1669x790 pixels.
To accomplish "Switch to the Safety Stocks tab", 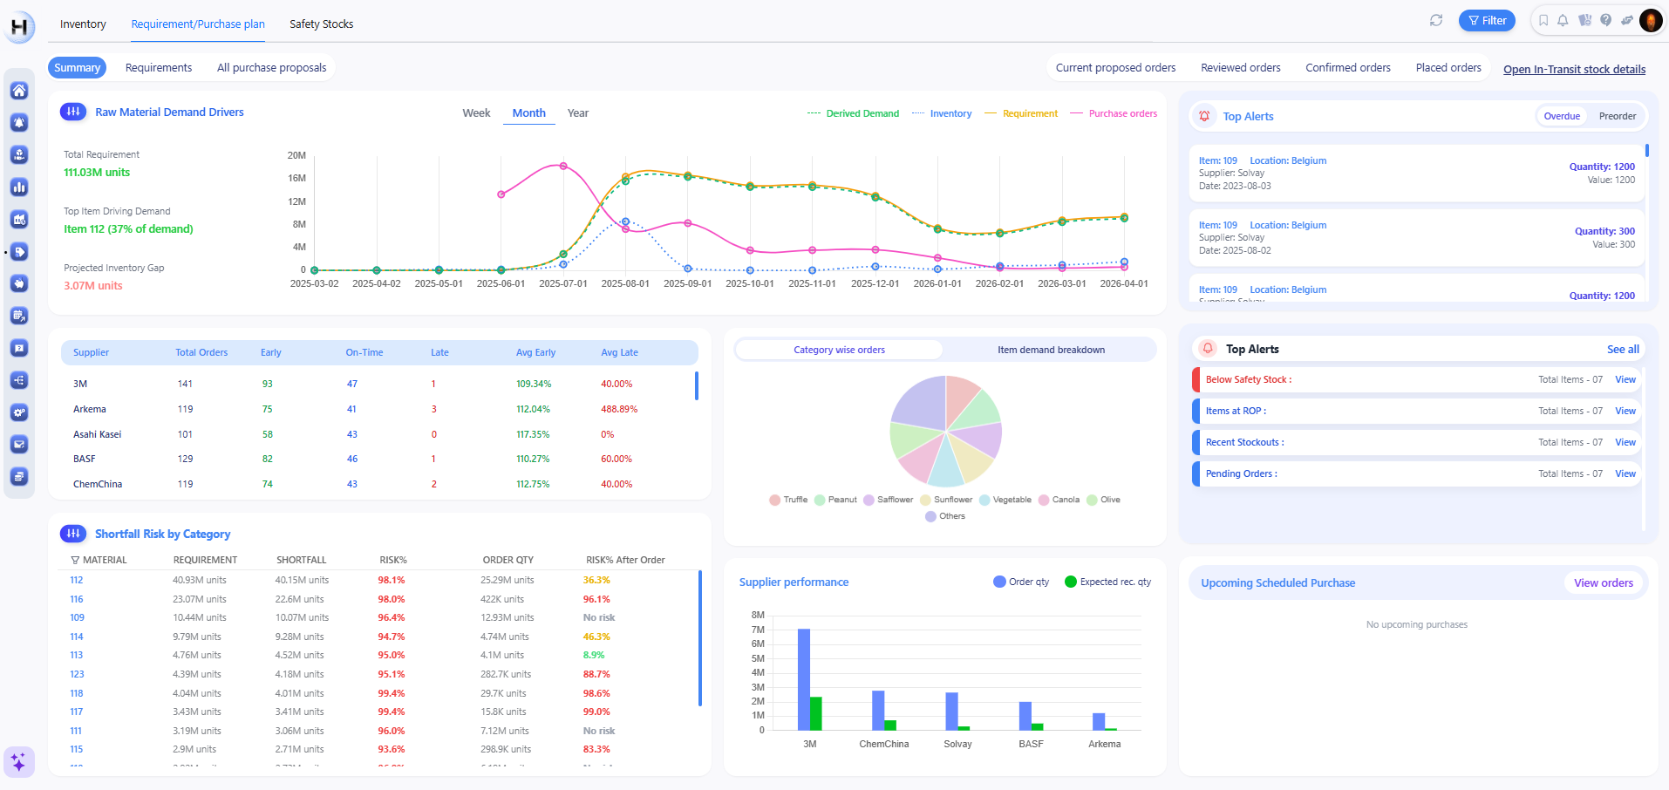I will [321, 24].
